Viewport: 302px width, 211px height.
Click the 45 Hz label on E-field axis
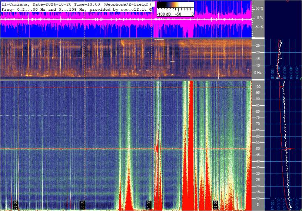click(258, 155)
